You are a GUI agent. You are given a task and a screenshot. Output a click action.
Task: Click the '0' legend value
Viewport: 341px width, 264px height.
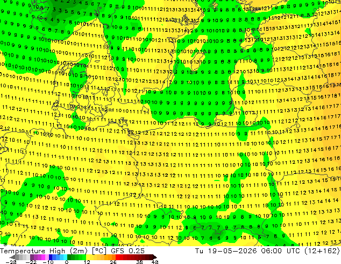click(67, 262)
